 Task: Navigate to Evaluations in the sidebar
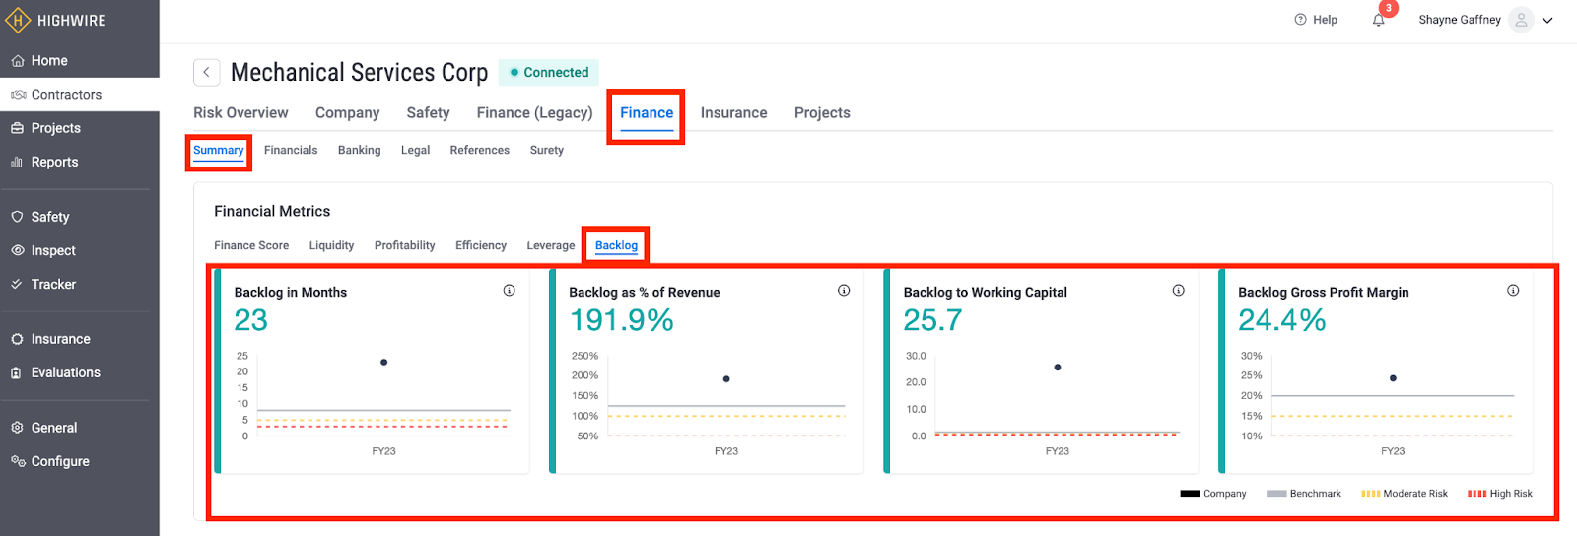65,373
